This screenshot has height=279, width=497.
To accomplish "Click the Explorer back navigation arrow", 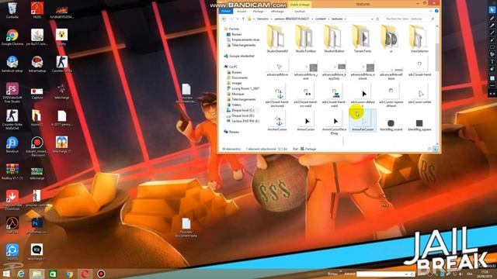I will [224, 19].
